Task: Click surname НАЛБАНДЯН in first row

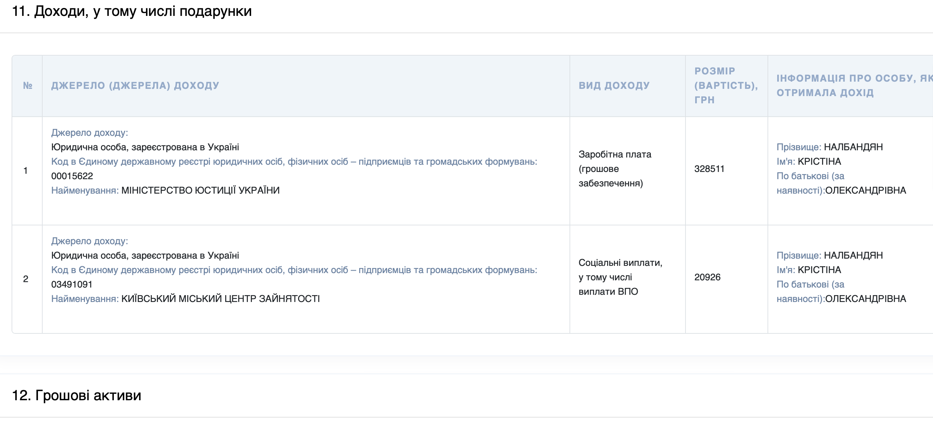Action: pyautogui.click(x=853, y=147)
